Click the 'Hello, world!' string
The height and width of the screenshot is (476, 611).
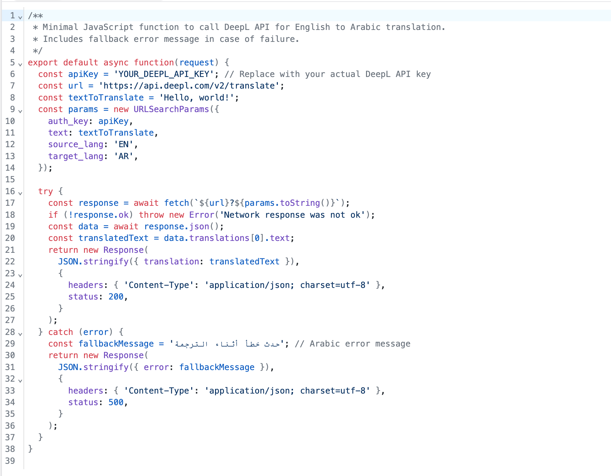click(199, 98)
